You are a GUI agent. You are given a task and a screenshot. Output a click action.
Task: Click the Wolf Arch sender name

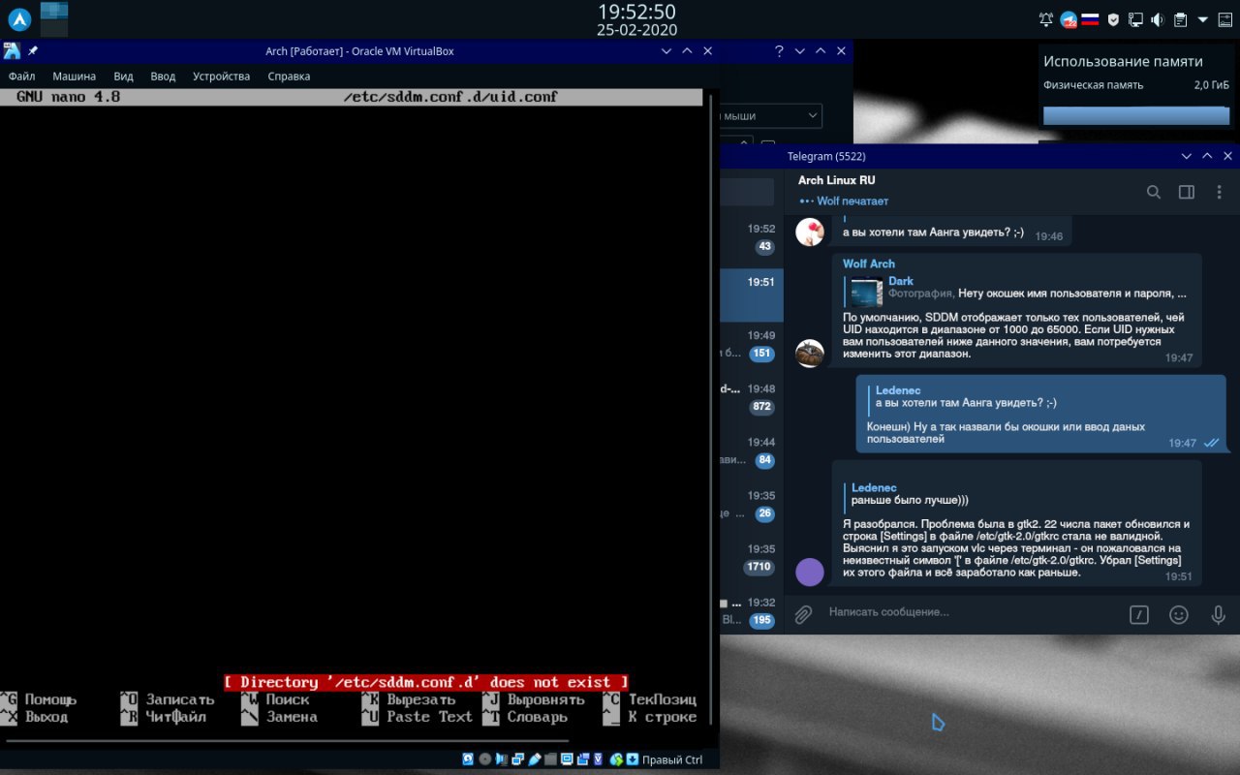tap(869, 263)
